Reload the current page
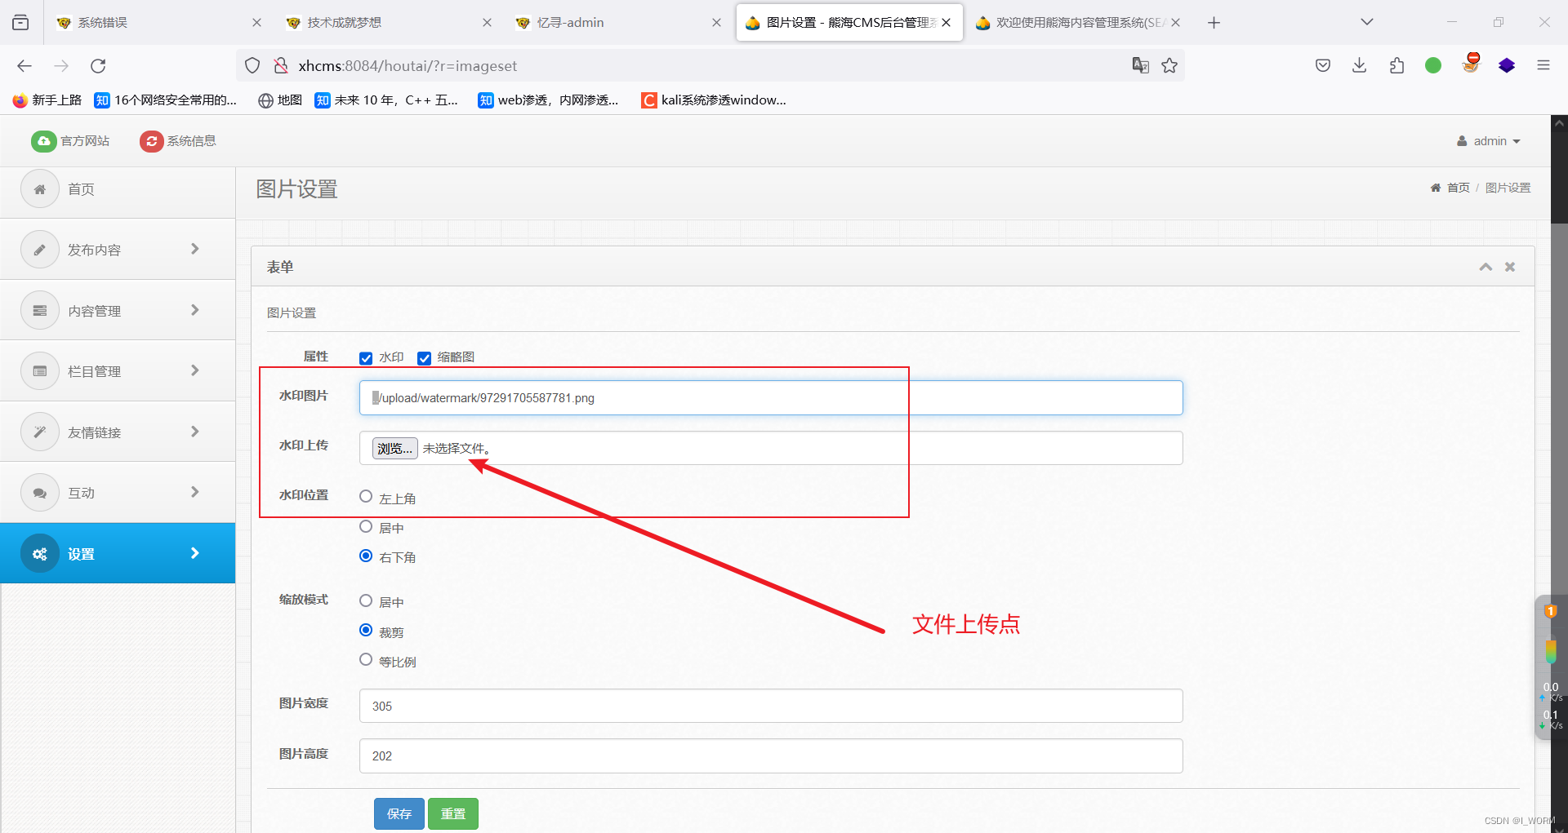Viewport: 1568px width, 833px height. (x=98, y=66)
